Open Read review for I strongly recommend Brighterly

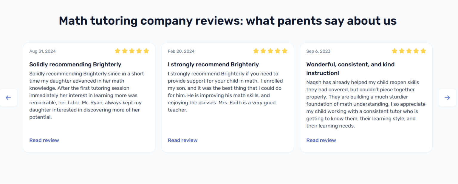182,140
